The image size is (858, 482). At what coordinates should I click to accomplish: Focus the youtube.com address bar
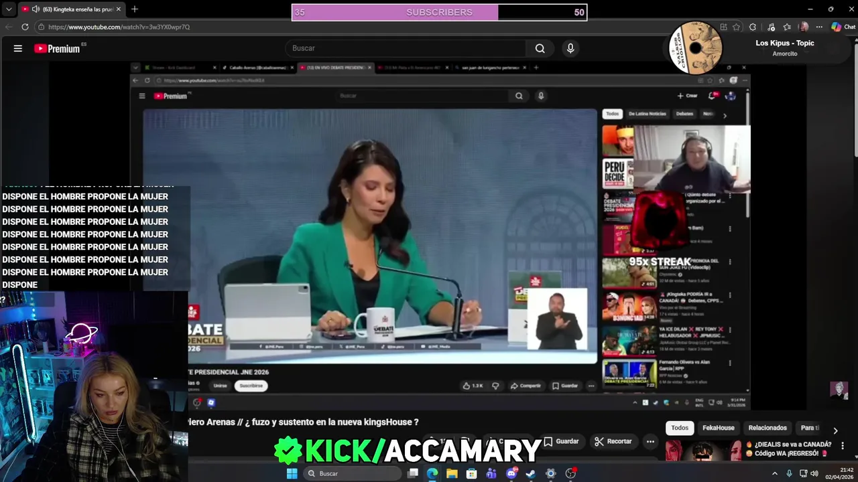click(375, 27)
